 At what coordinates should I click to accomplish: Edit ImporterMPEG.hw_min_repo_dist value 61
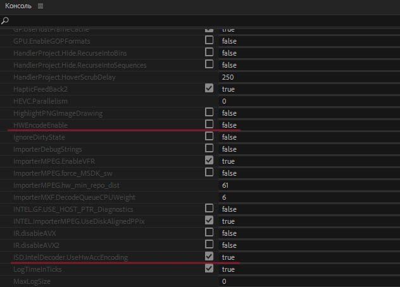pos(309,185)
